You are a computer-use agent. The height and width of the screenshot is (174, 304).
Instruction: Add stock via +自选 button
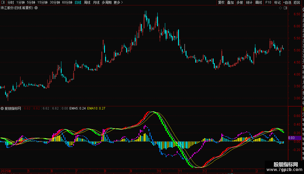click(287, 2)
